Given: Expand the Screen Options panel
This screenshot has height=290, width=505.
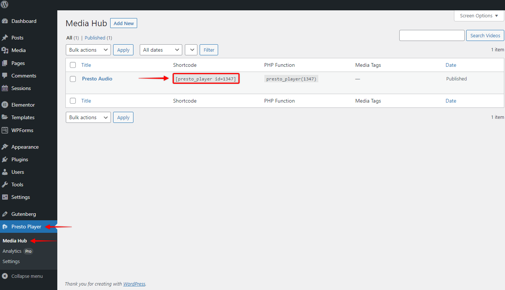Looking at the screenshot, I should coord(479,16).
